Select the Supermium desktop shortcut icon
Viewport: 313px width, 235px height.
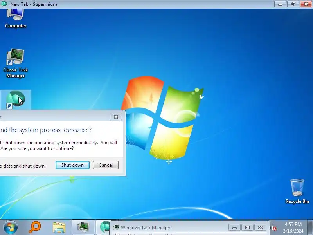[16, 99]
